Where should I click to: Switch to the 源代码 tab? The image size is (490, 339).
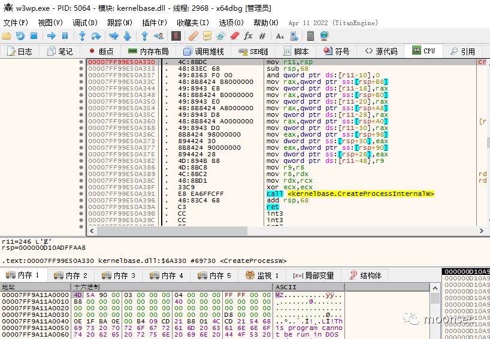[x=381, y=52]
